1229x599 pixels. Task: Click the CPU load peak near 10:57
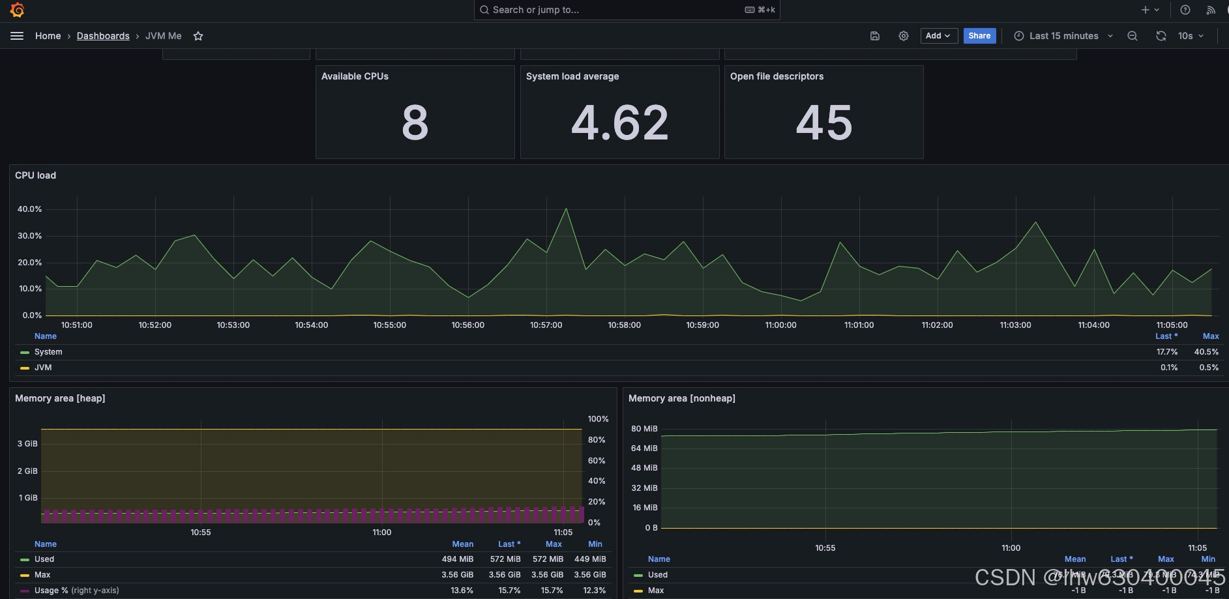(x=566, y=209)
